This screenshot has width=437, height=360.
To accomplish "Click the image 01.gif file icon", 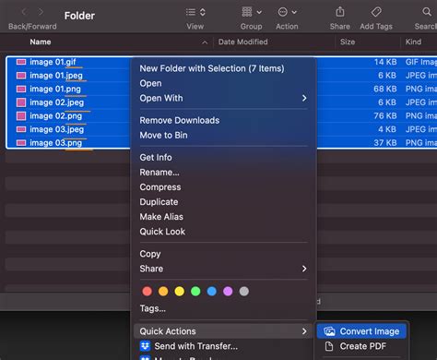I will (x=21, y=62).
